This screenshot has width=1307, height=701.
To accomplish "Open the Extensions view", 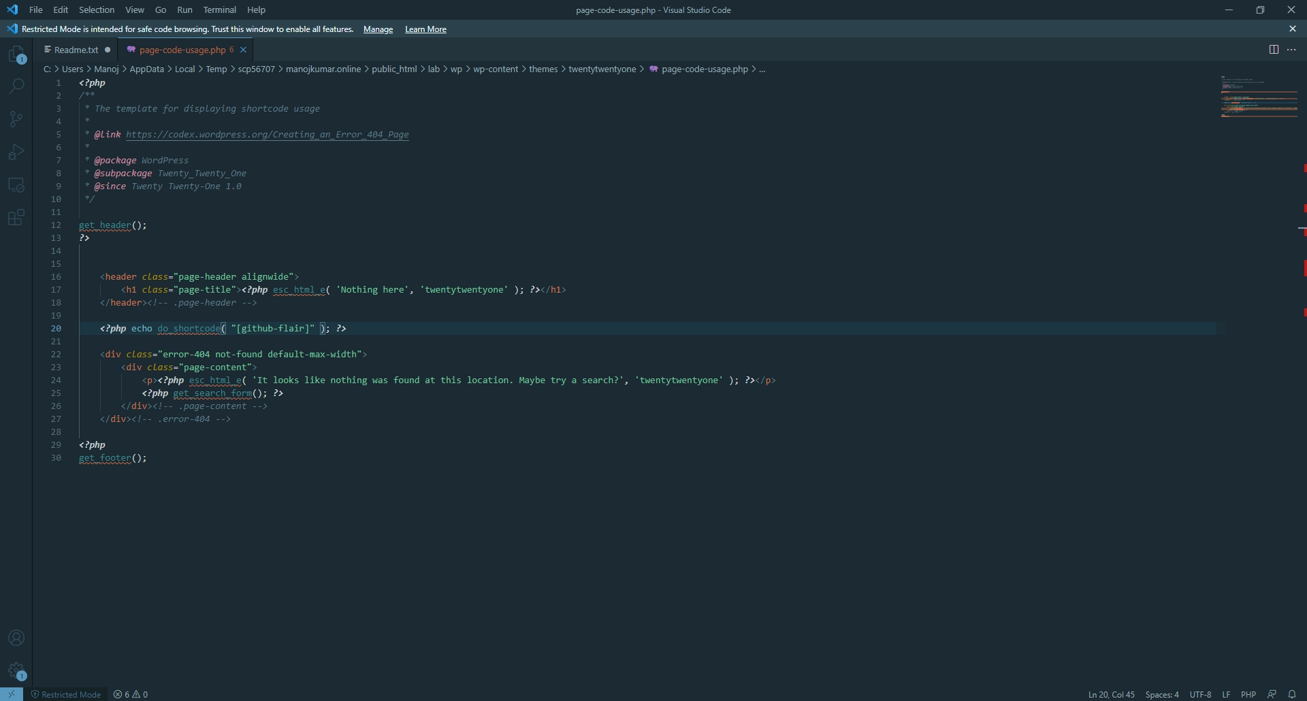I will tap(16, 218).
